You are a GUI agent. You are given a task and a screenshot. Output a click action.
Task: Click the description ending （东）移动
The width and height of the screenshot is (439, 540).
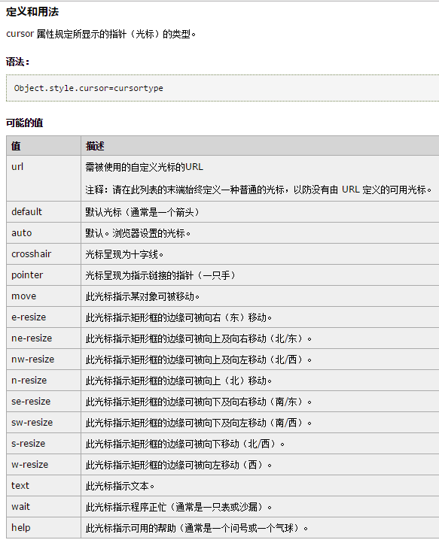178,317
